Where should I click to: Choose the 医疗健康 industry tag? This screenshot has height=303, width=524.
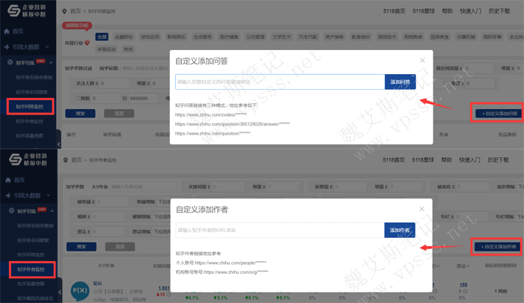click(x=229, y=36)
